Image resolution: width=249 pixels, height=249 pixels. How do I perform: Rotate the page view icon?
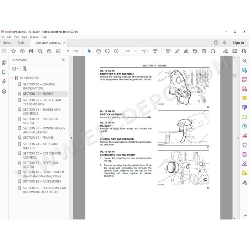pyautogui.click(x=213, y=51)
